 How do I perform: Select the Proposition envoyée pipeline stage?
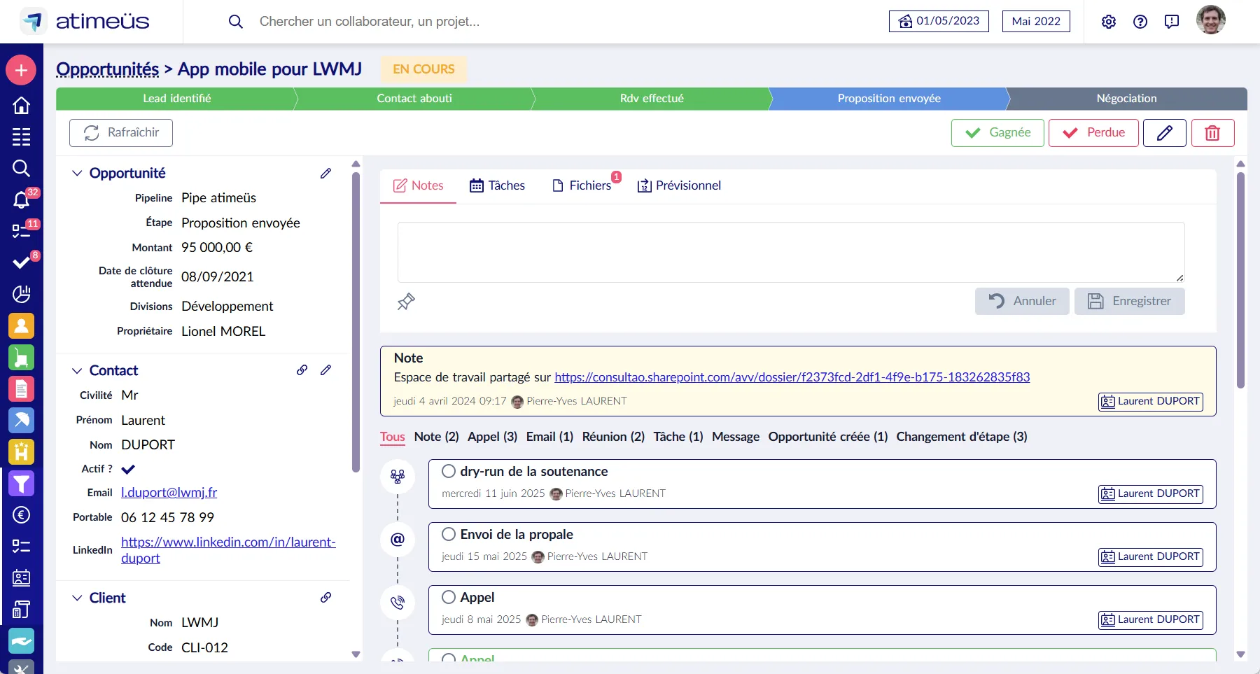point(889,99)
